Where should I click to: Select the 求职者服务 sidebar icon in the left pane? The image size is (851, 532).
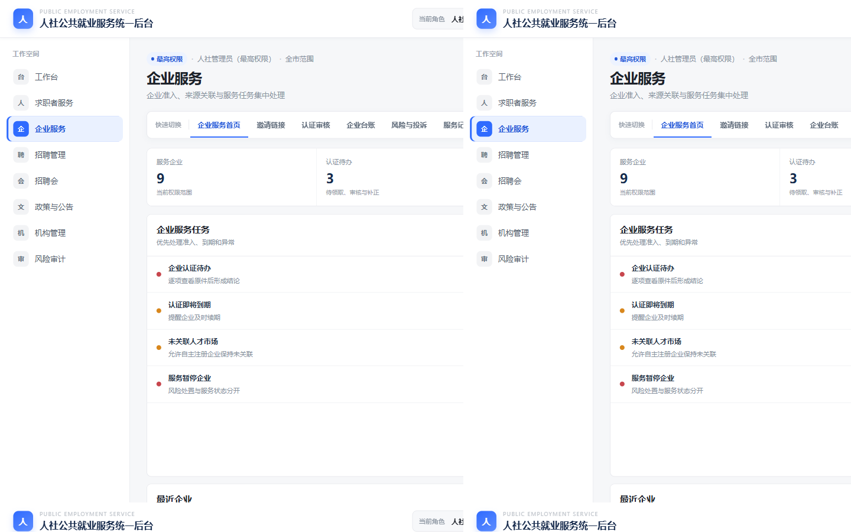click(21, 103)
